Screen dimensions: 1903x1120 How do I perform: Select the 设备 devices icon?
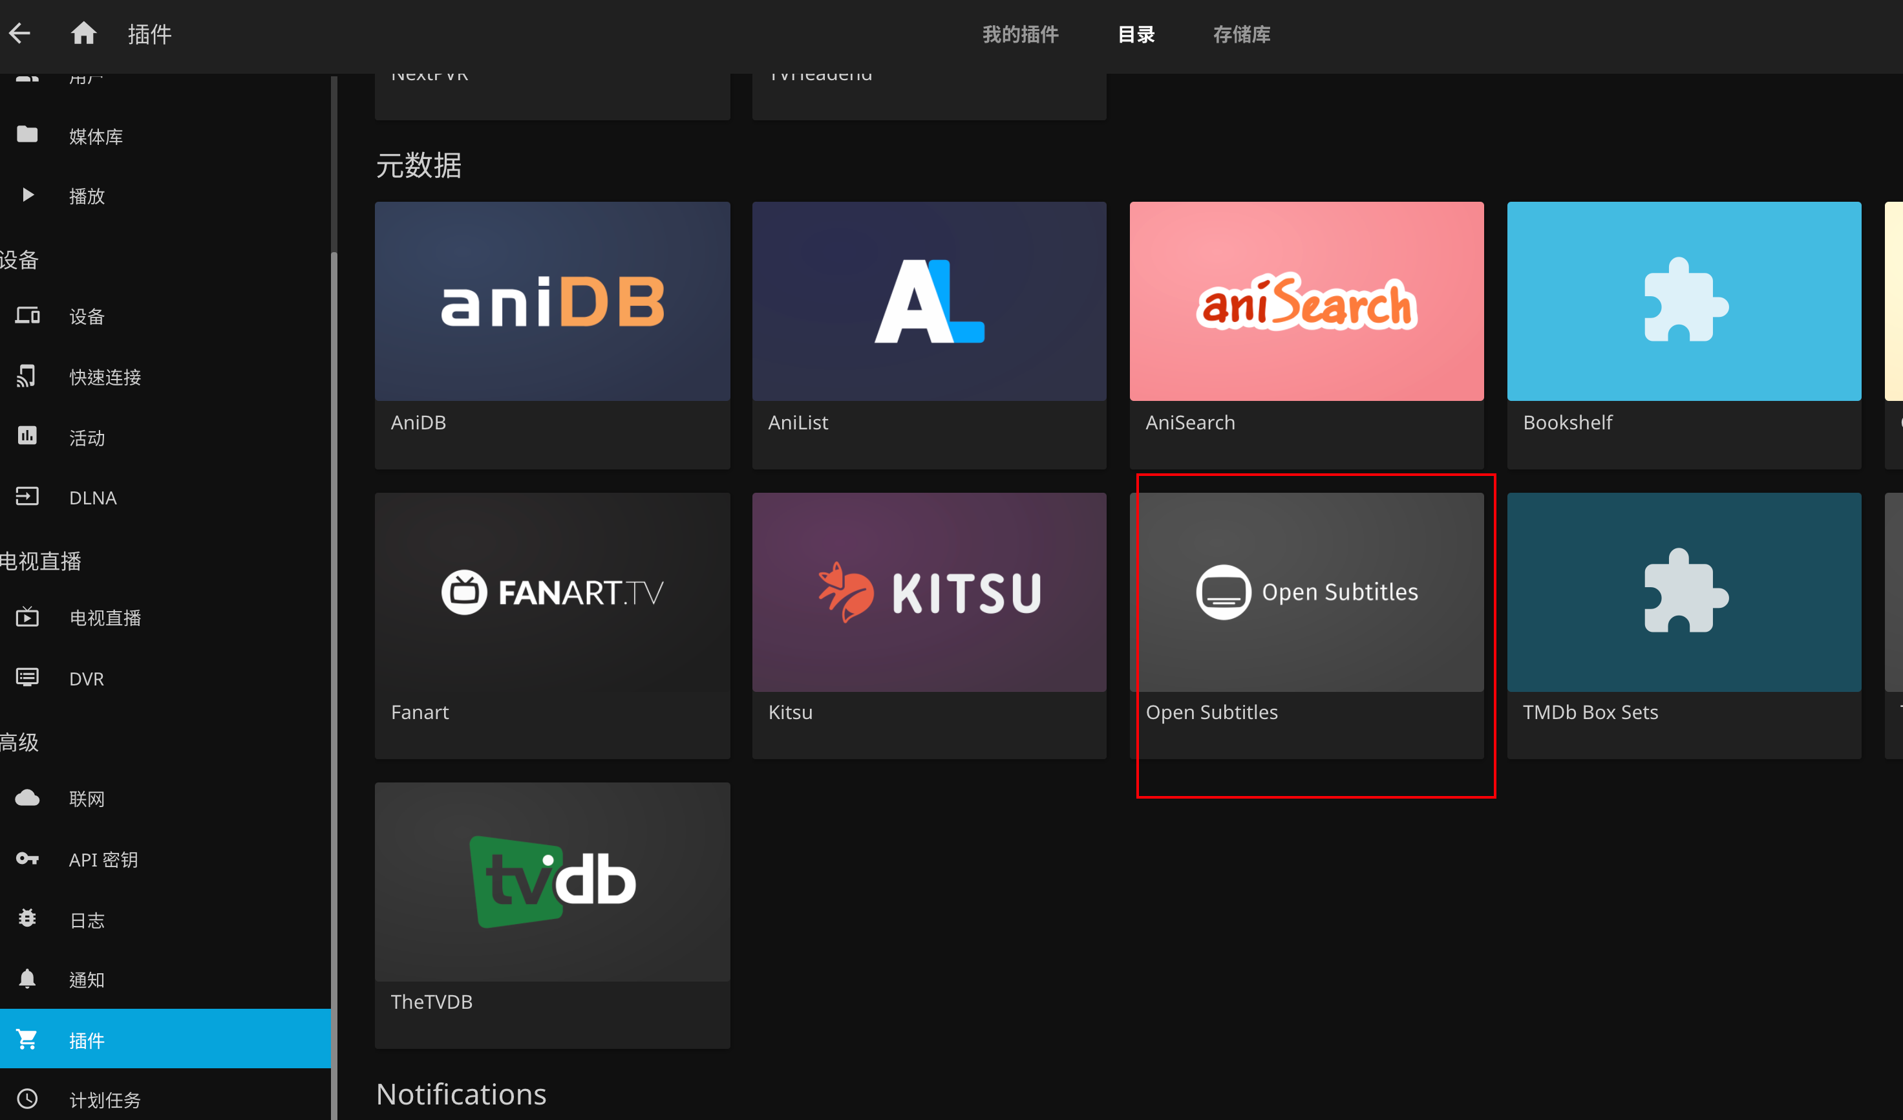point(28,315)
